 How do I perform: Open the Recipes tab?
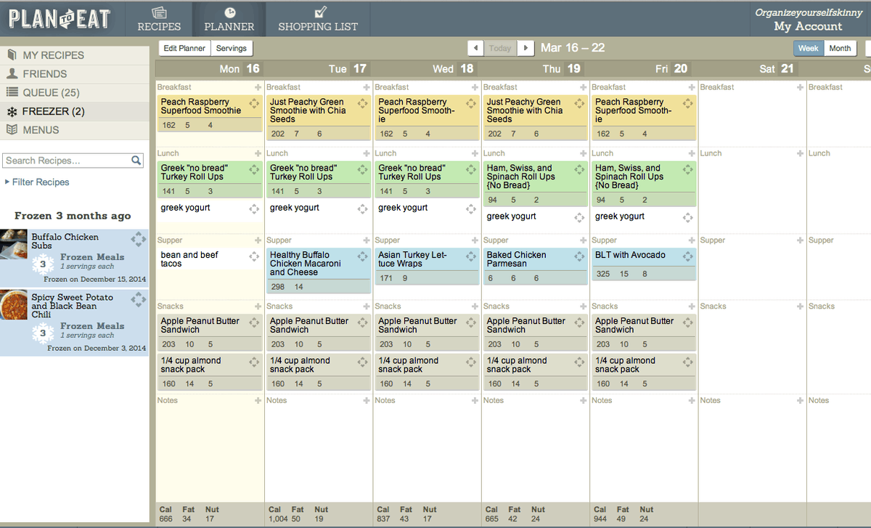pyautogui.click(x=159, y=19)
